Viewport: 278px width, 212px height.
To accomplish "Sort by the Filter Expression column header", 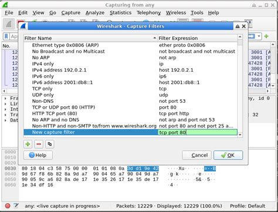I will coord(198,38).
